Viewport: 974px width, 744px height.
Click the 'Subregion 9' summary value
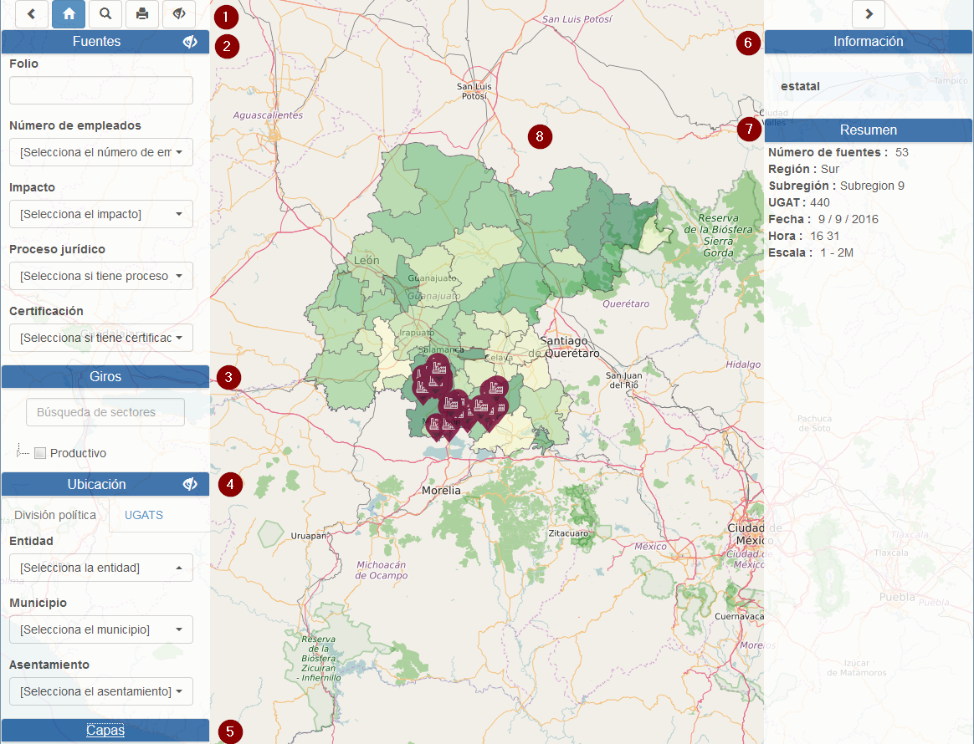click(x=872, y=186)
